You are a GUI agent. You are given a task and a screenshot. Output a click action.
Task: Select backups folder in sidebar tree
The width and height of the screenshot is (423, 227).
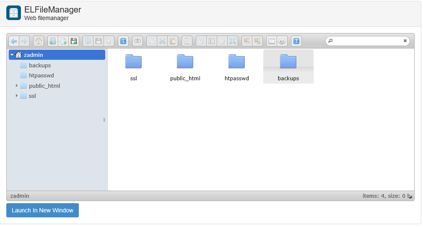39,65
